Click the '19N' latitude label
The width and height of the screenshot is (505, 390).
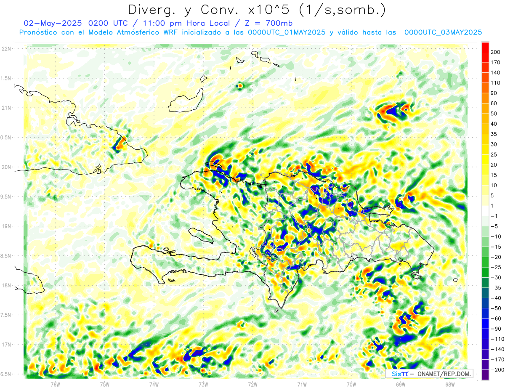tap(6, 226)
